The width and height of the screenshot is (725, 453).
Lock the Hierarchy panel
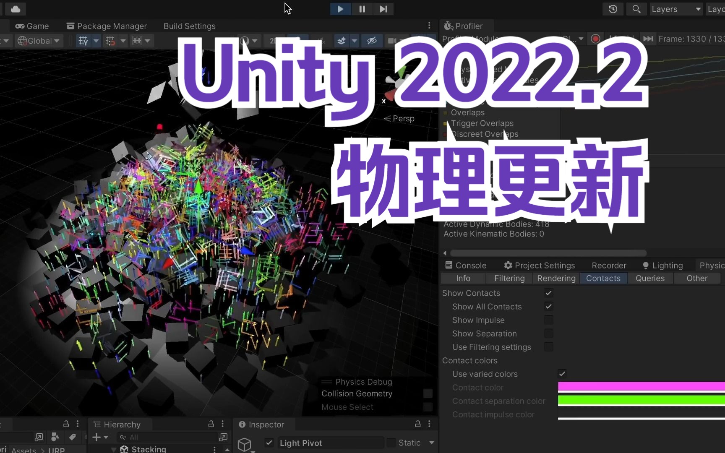[x=211, y=424]
